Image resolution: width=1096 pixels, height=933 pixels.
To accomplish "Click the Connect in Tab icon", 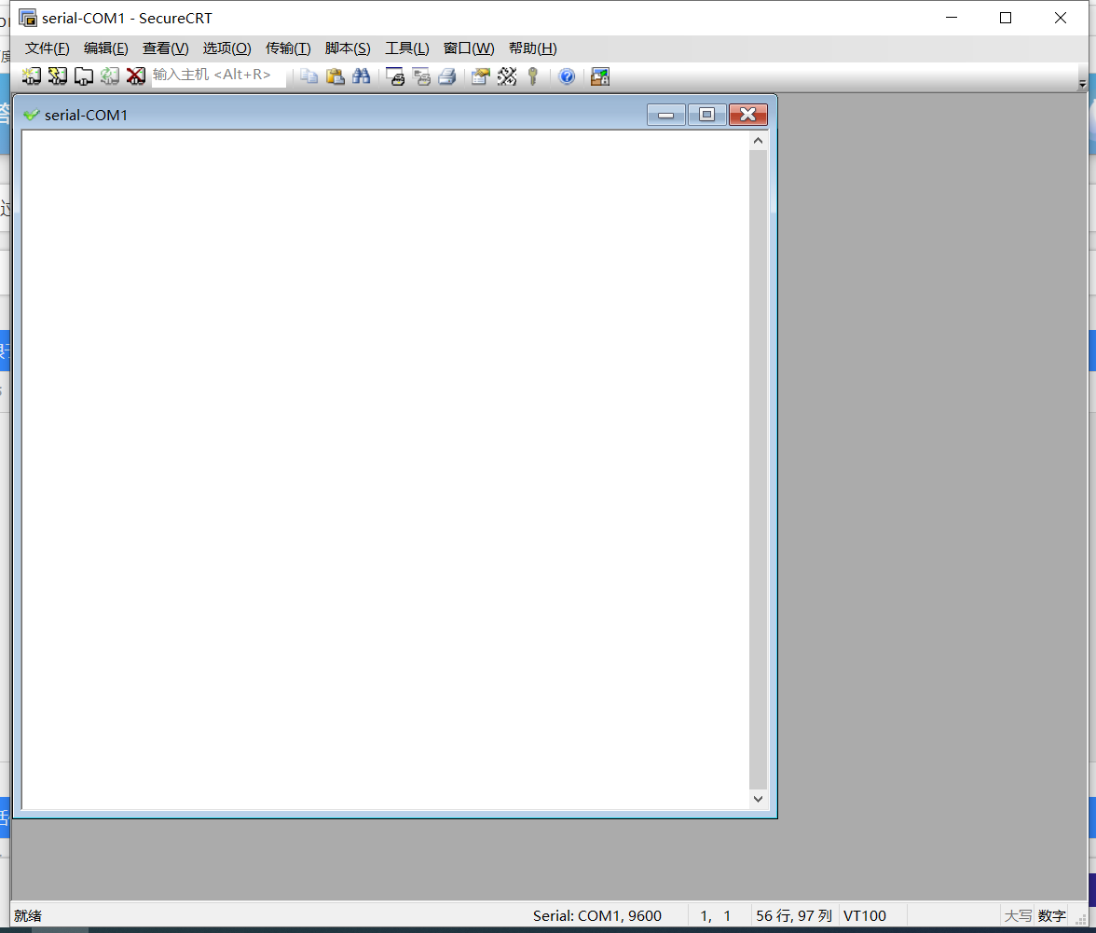I will pos(83,76).
